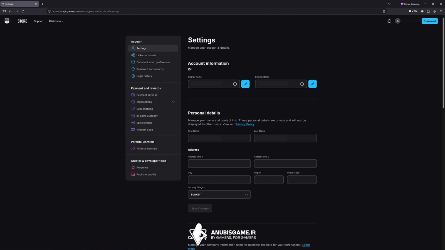The height and width of the screenshot is (250, 445).
Task: Click the browser address bar URL
Action: (86, 11)
